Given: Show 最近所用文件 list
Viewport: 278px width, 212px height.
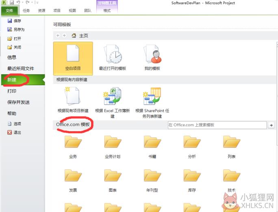Looking at the screenshot, I should point(21,68).
